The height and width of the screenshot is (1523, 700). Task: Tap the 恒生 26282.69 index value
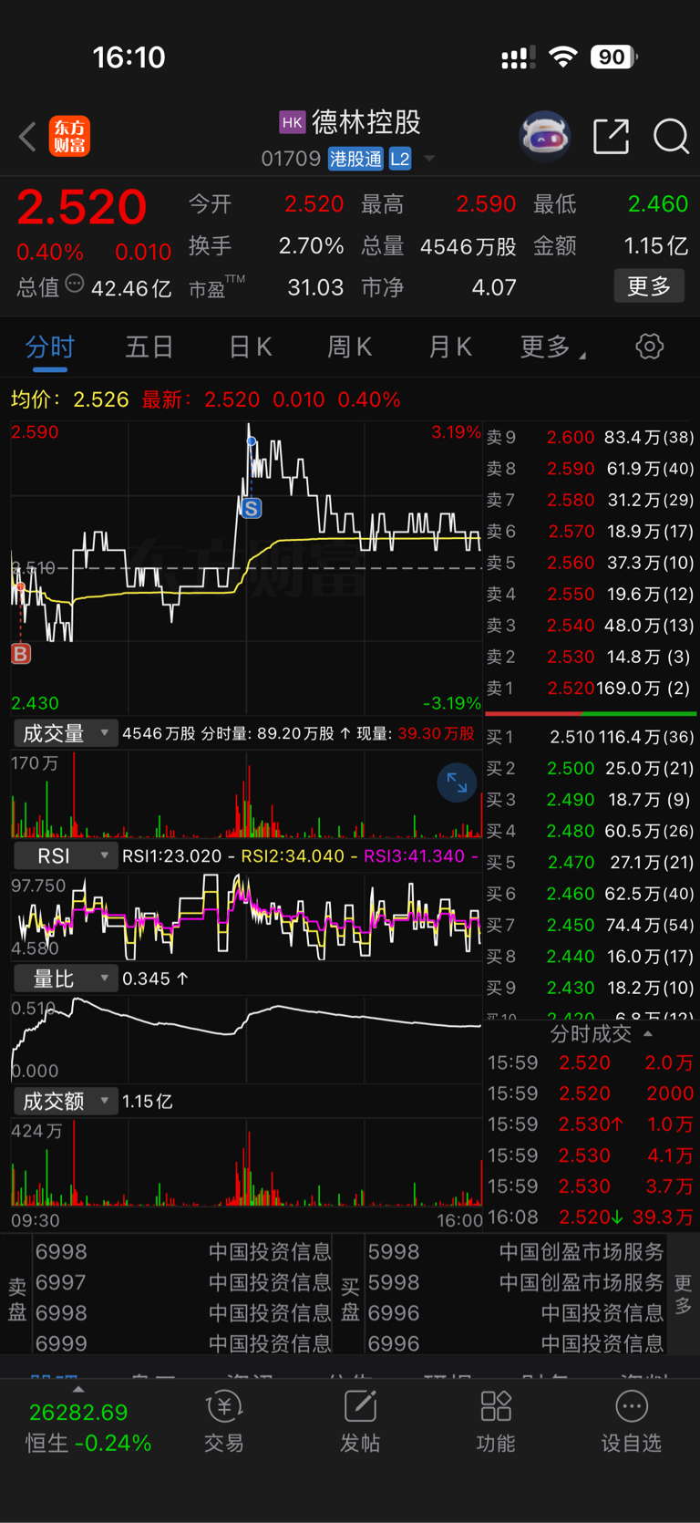point(78,1412)
